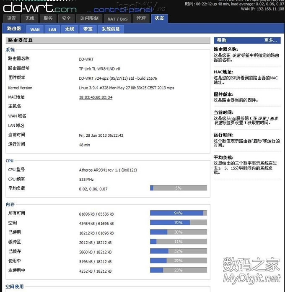
Task: Click the 5% CPU load average bar
Action: [178, 188]
